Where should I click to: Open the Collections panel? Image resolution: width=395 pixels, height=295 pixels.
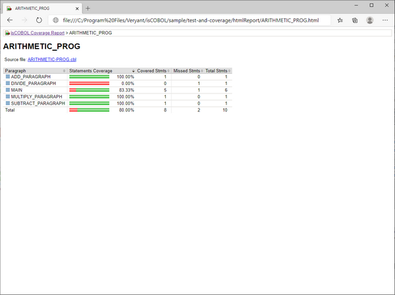[355, 20]
